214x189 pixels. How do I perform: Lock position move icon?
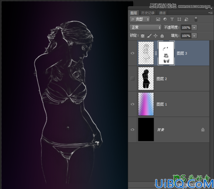(x=155, y=36)
